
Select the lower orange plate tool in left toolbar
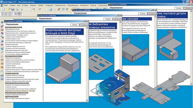pyautogui.click(x=2, y=67)
